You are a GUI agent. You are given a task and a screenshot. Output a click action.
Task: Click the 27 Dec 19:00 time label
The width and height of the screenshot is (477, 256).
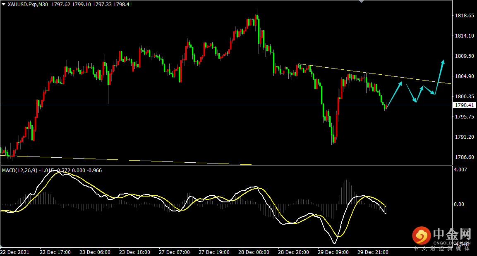[x=214, y=252]
